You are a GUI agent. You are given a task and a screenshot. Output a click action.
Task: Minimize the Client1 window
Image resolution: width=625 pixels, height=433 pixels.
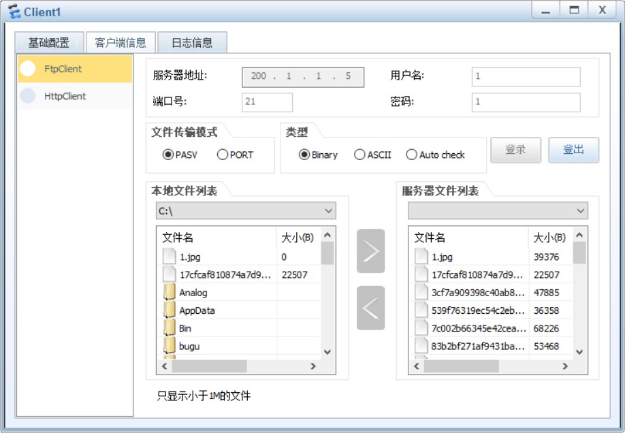pos(546,10)
